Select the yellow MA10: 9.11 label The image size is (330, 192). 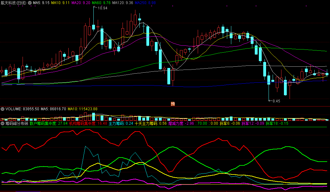click(x=60, y=3)
